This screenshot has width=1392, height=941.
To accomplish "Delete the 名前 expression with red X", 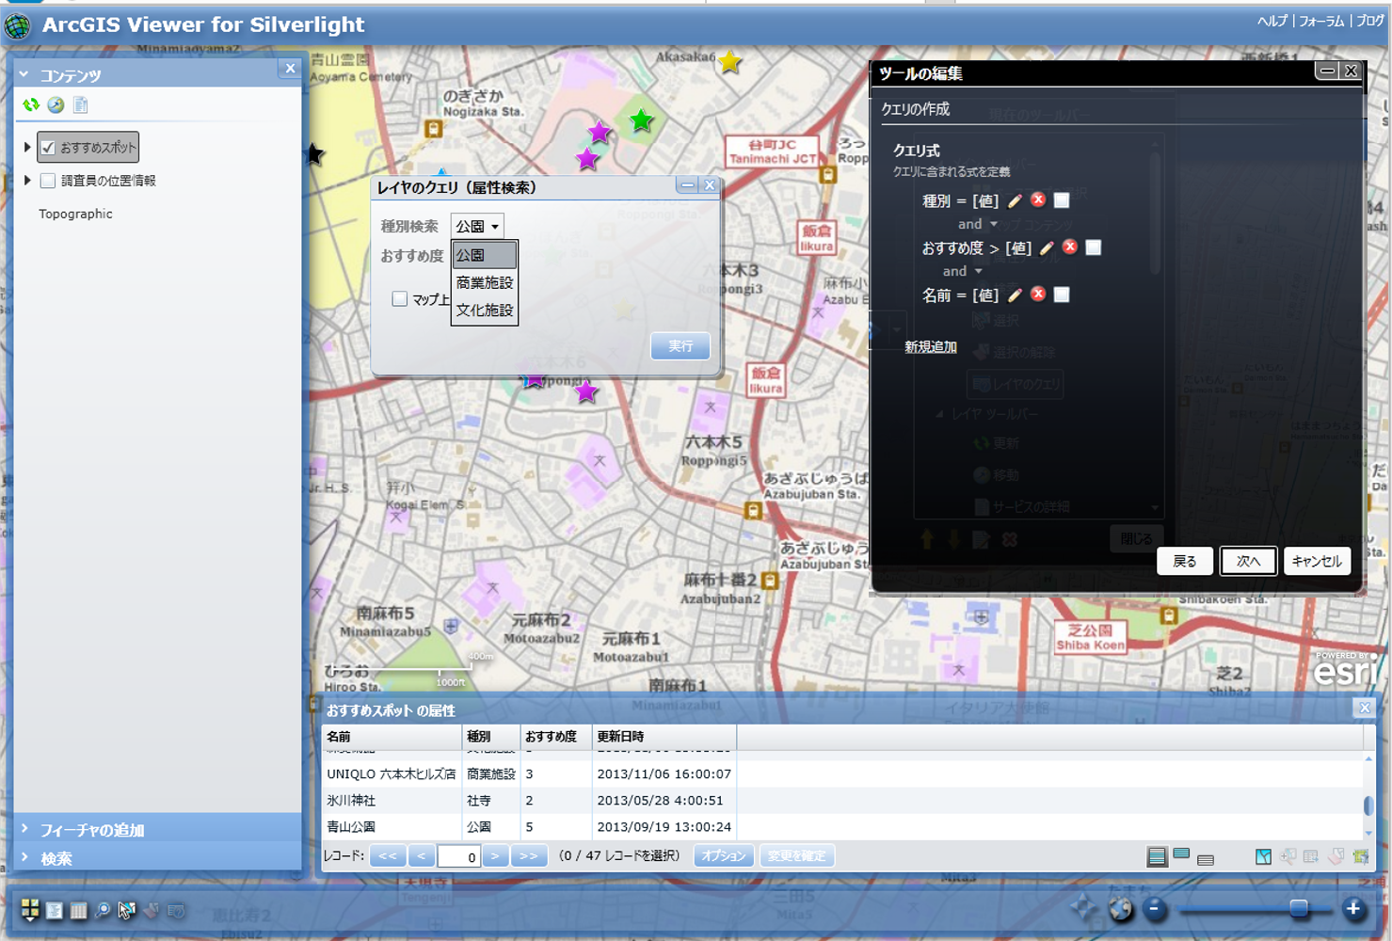I will 1038,294.
